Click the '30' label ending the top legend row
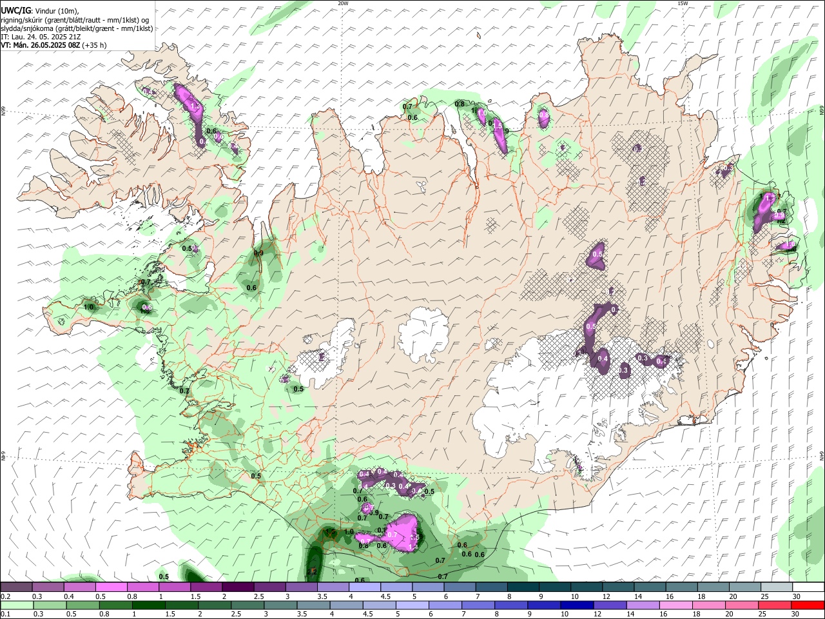Image resolution: width=825 pixels, height=619 pixels. coord(797,596)
